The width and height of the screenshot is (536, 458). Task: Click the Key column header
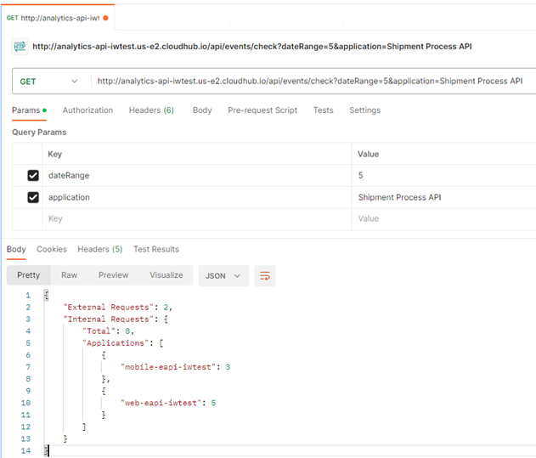[x=54, y=155]
